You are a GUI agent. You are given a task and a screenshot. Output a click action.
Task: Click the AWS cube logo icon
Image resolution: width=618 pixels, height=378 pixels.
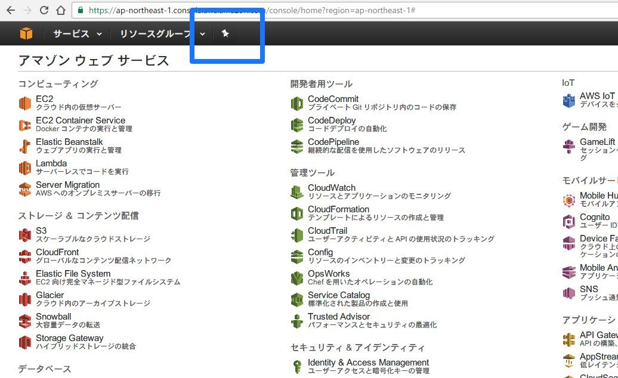[x=26, y=33]
